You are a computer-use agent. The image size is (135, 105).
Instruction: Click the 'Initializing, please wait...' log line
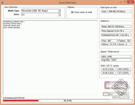pyautogui.click(x=14, y=22)
